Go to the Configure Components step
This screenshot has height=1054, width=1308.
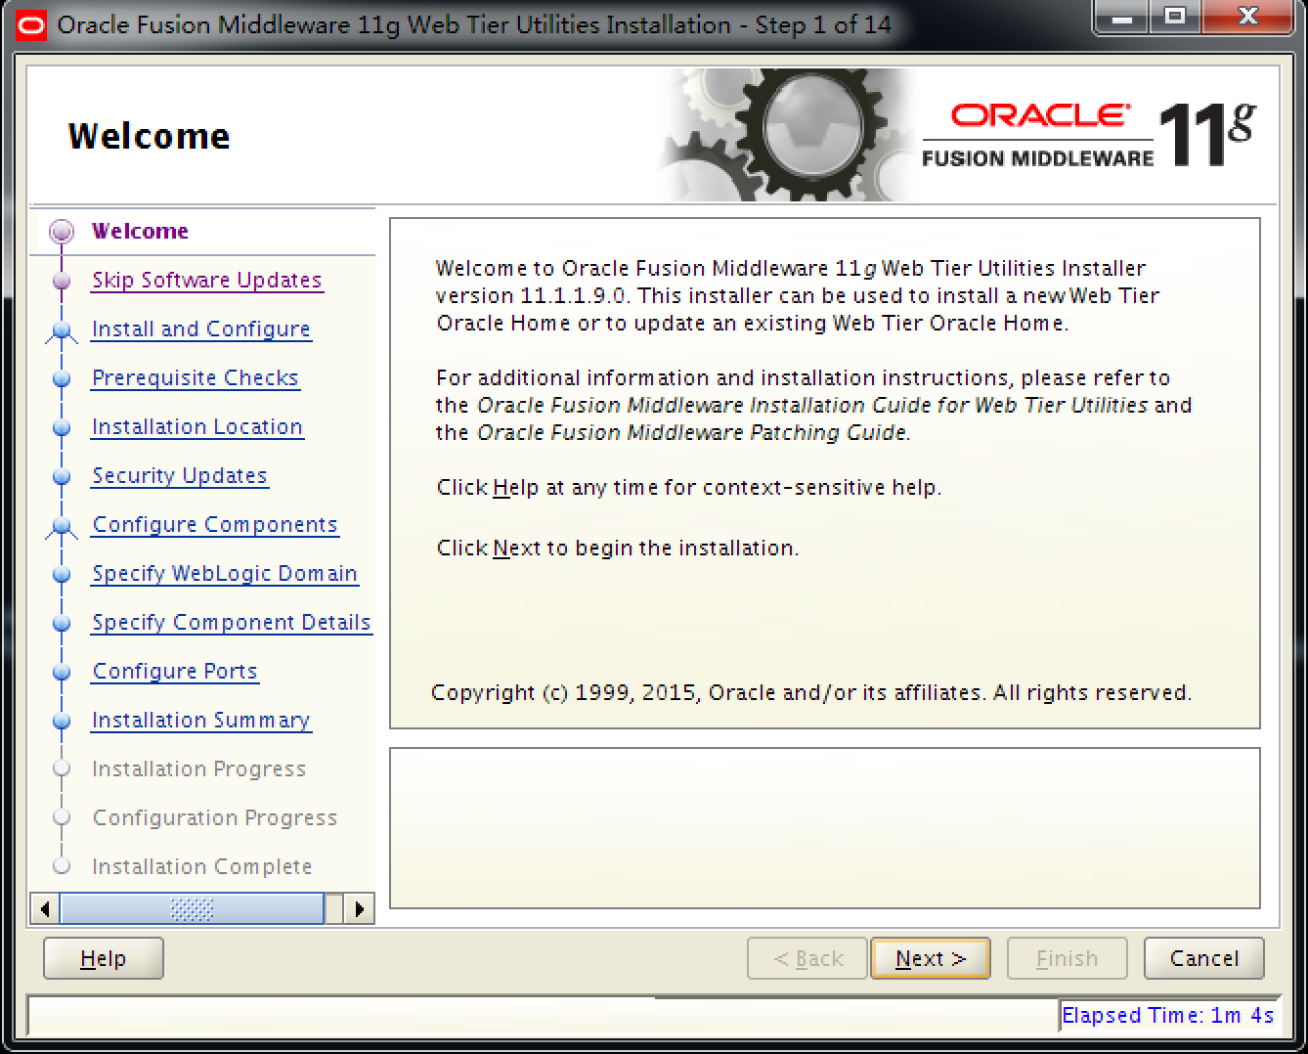(x=215, y=525)
